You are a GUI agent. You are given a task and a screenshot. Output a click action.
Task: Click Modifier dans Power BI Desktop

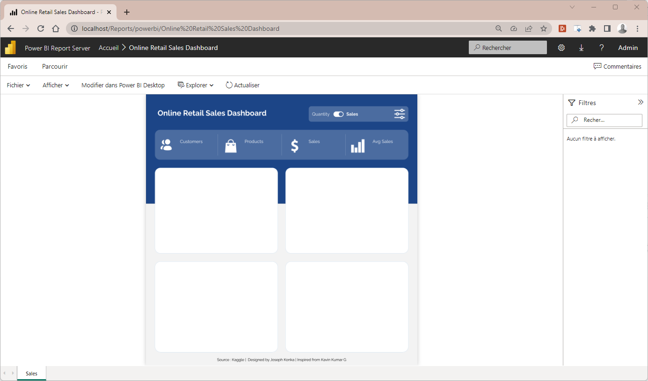[x=123, y=85]
